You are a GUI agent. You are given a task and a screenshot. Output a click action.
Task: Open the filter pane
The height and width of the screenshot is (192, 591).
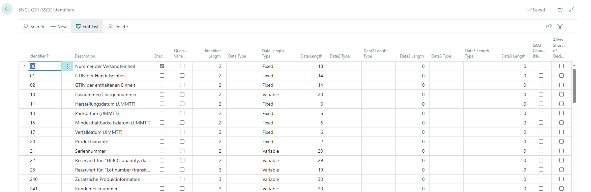point(560,26)
